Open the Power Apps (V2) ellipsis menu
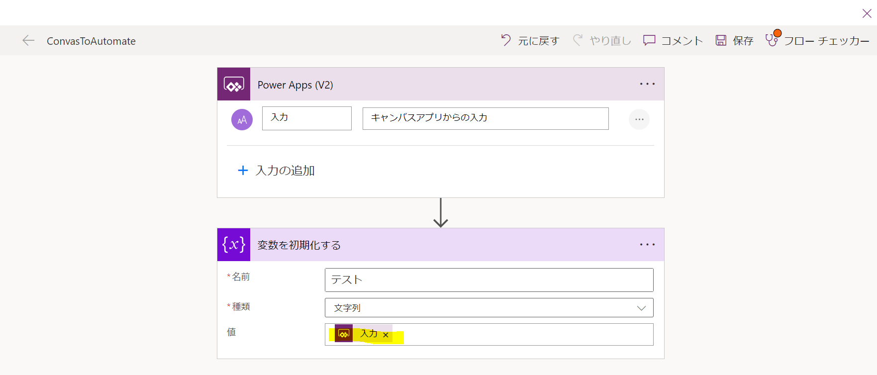Screen dimensions: 877x375 (647, 84)
